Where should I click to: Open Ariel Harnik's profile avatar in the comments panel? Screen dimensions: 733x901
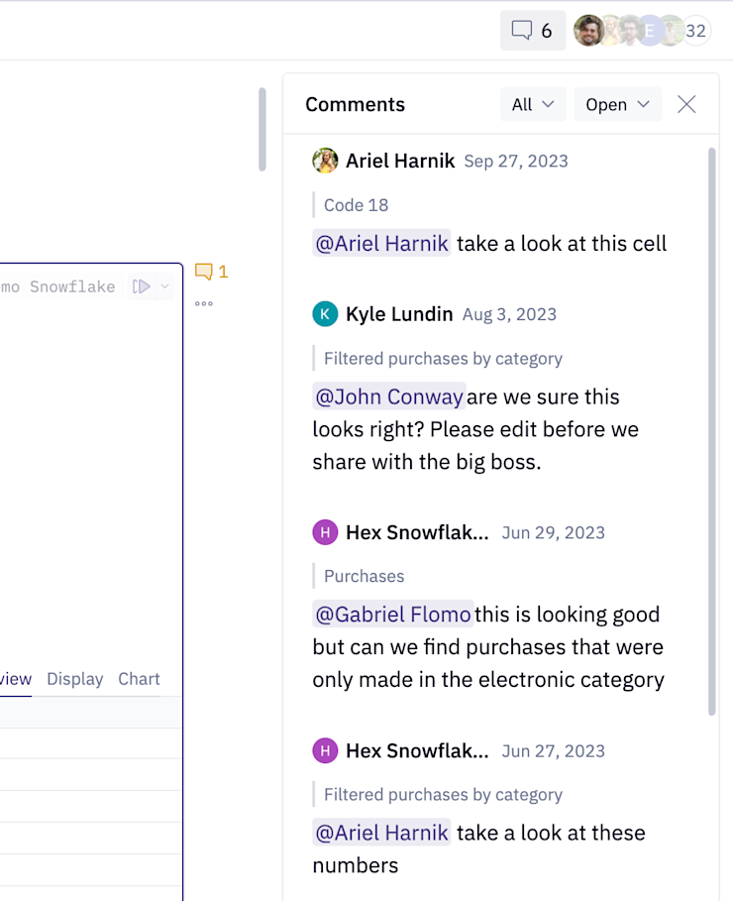[x=324, y=161]
